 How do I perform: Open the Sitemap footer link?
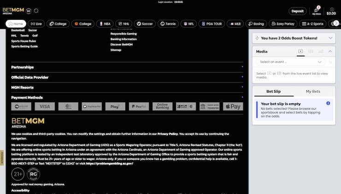click(x=116, y=50)
